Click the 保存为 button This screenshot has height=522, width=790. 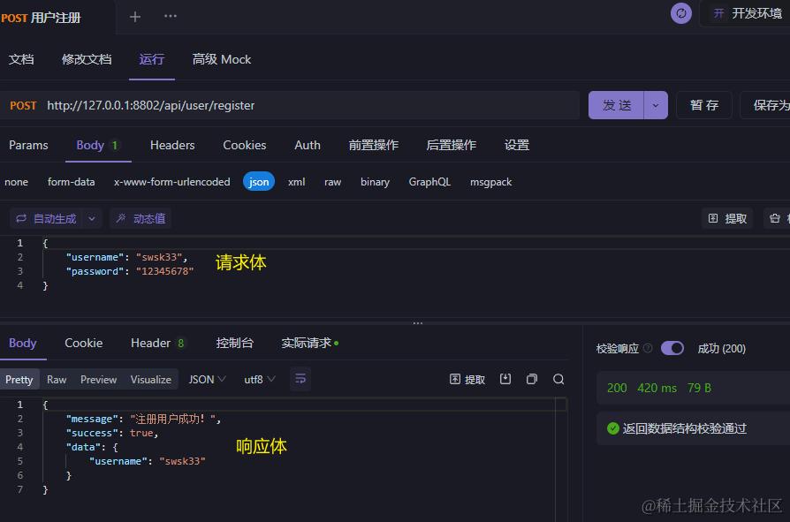click(765, 105)
